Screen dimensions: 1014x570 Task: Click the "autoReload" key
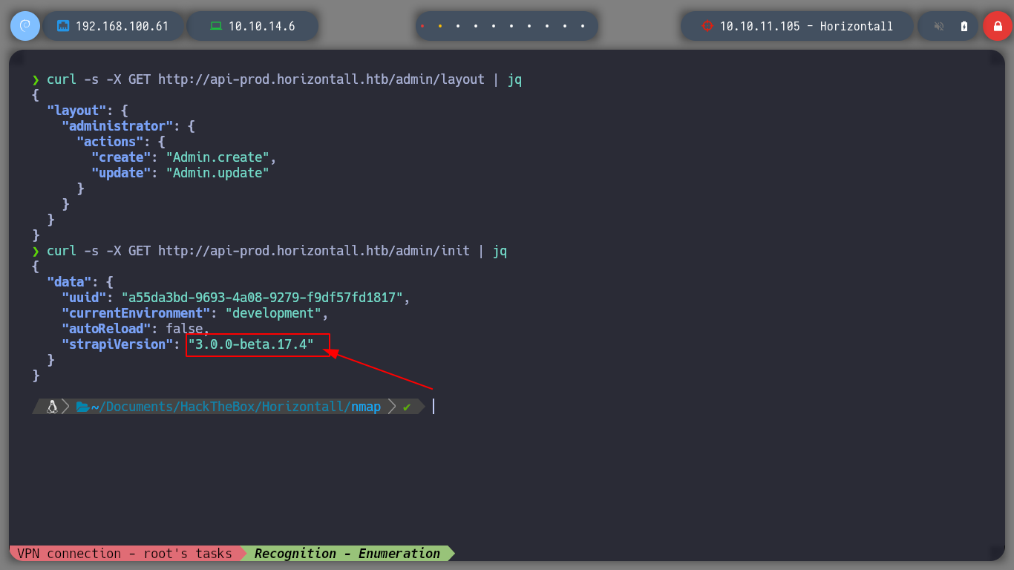pyautogui.click(x=106, y=329)
